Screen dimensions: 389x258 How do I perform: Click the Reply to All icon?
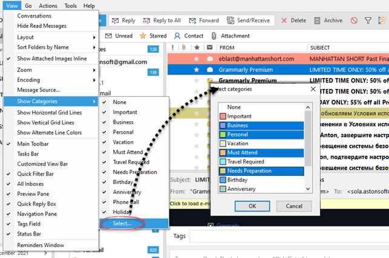[x=146, y=21]
